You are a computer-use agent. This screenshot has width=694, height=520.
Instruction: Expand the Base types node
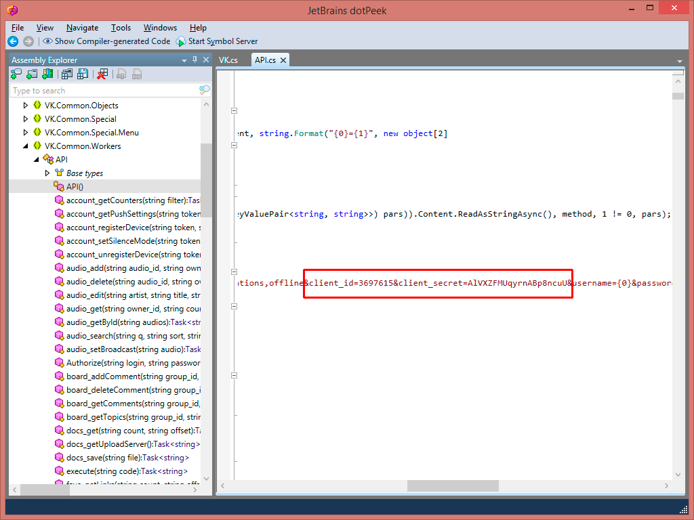coord(47,173)
